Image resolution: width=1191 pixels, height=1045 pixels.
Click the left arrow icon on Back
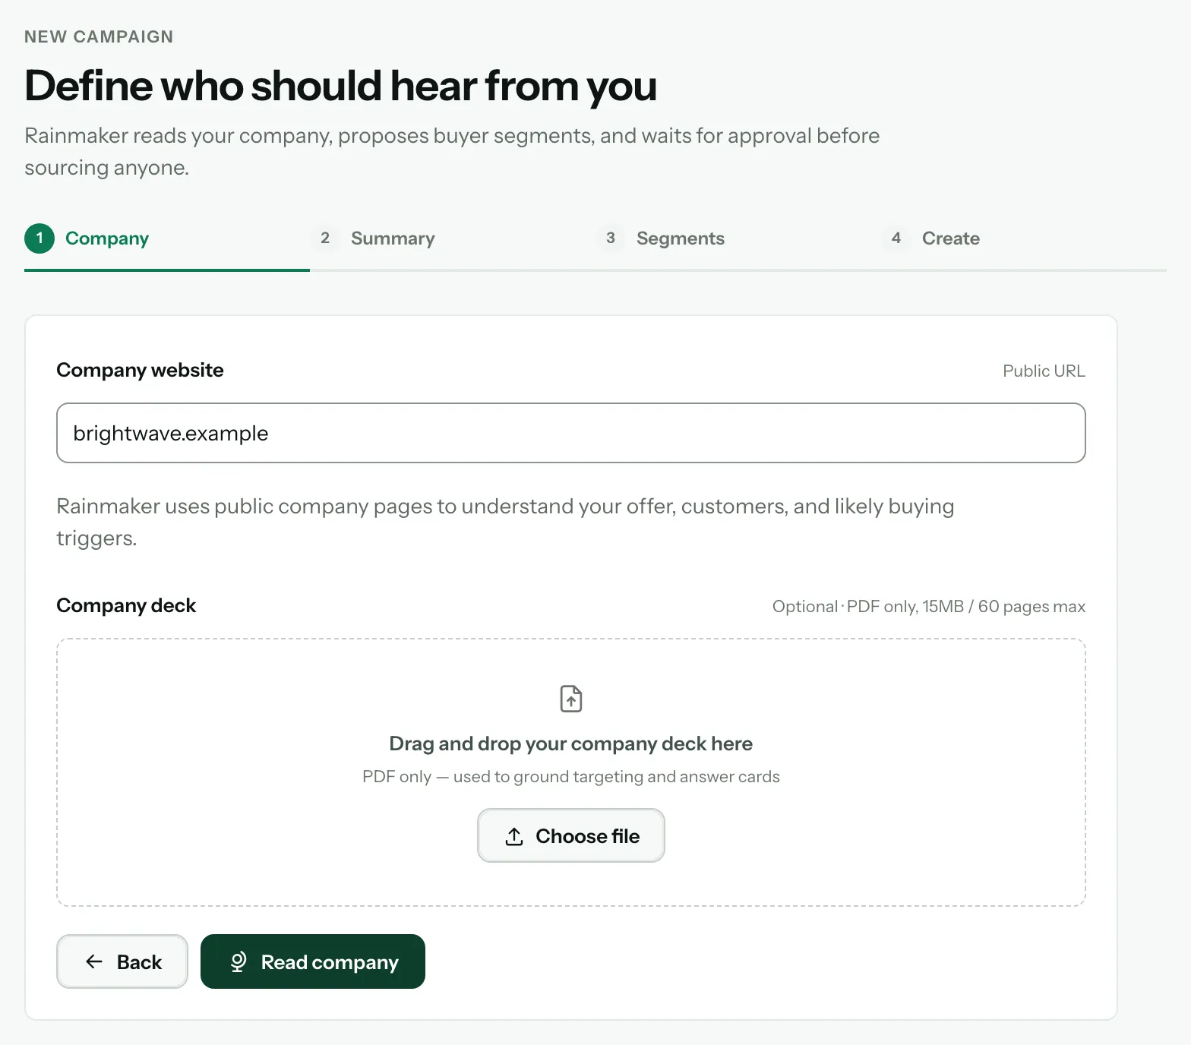(x=94, y=961)
